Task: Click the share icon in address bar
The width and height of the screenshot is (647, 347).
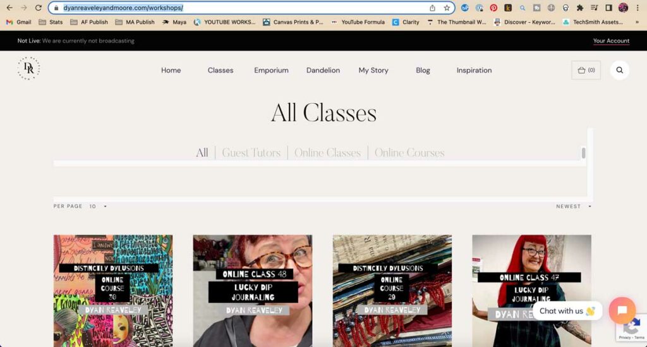Action: tap(432, 8)
